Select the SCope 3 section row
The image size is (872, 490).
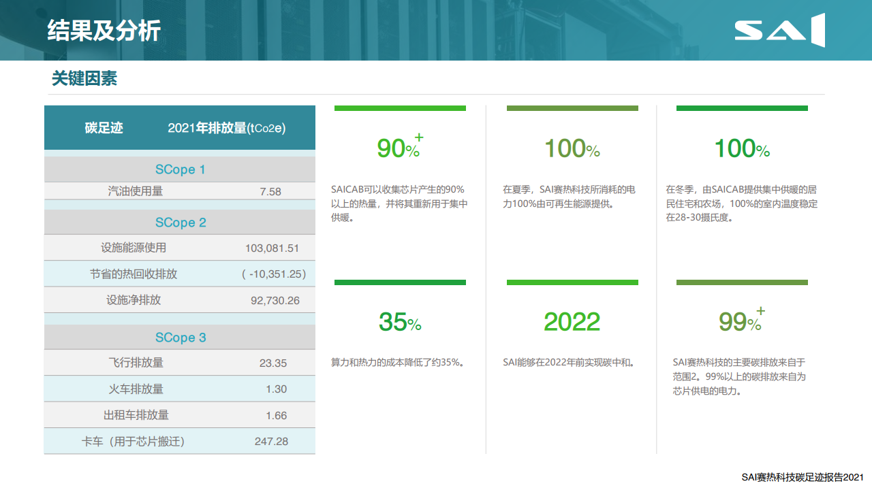(180, 338)
